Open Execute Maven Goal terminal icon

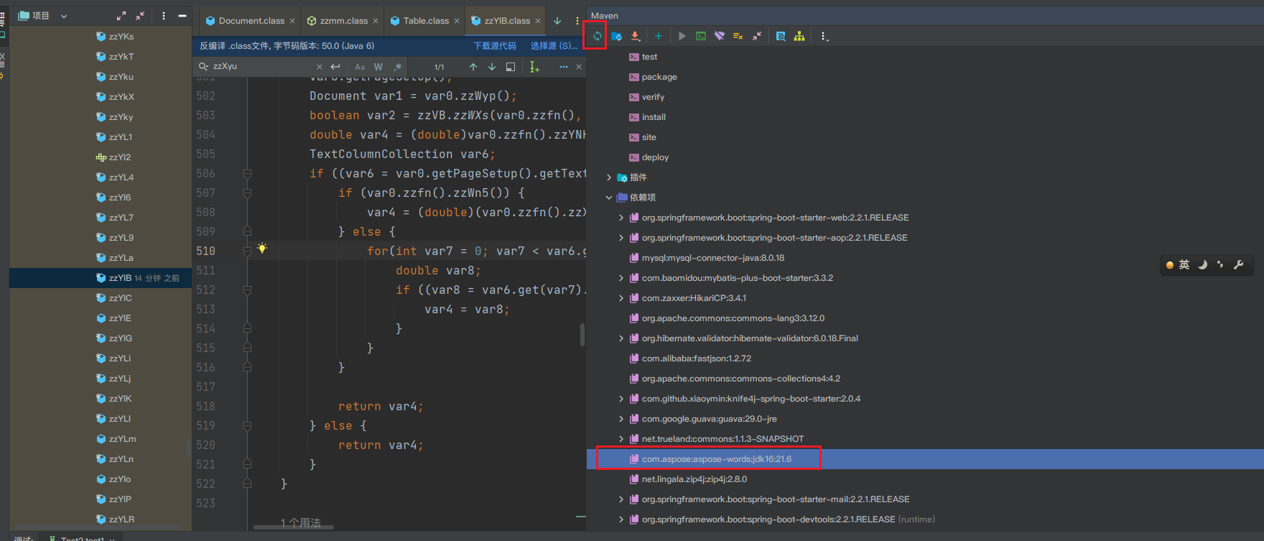[701, 36]
